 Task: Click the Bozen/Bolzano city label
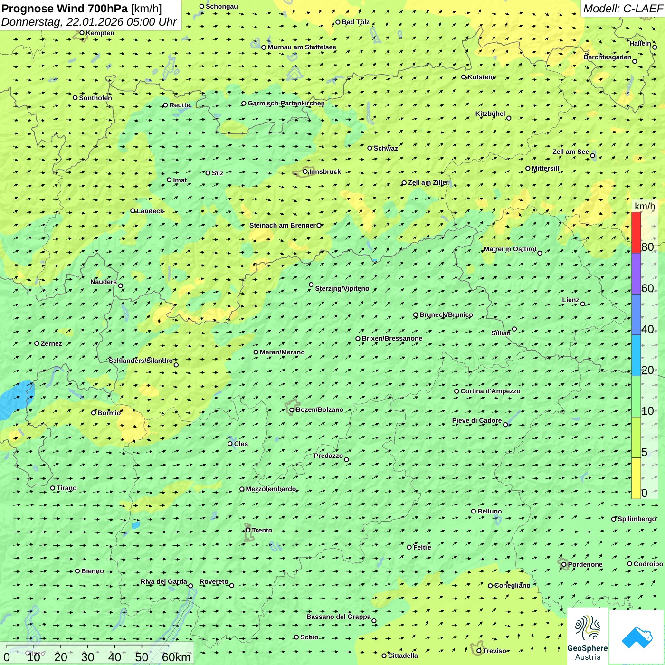point(319,409)
